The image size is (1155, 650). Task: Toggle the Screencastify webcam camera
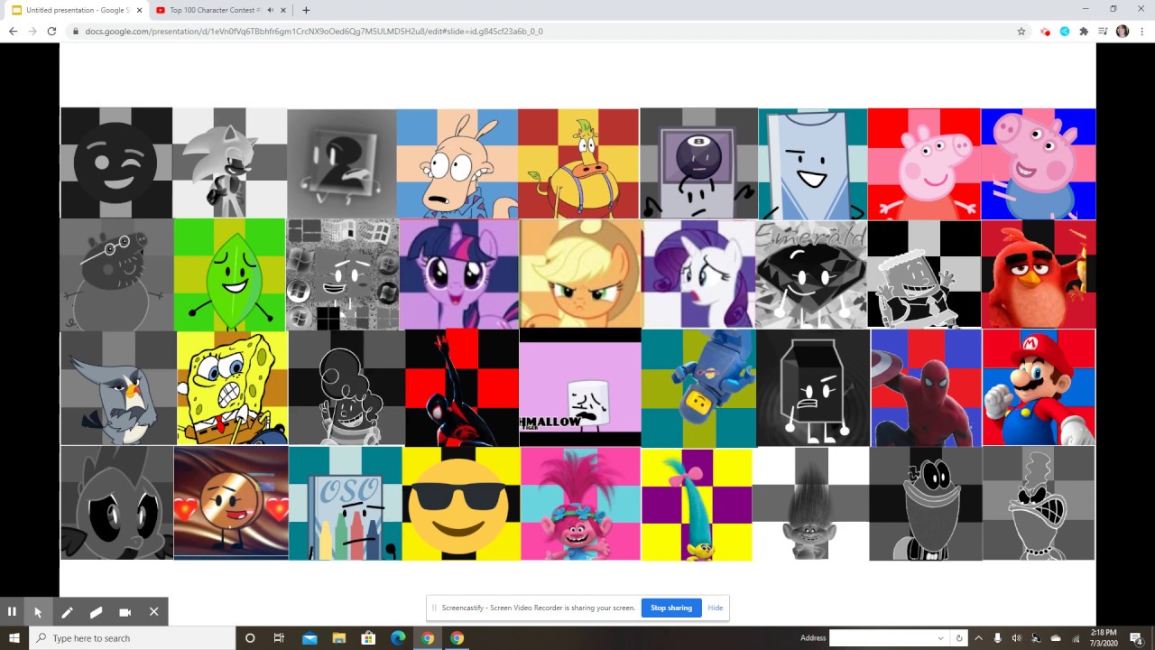pyautogui.click(x=125, y=611)
